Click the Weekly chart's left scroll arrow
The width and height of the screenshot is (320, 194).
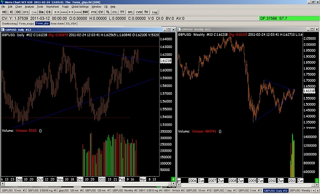179,185
